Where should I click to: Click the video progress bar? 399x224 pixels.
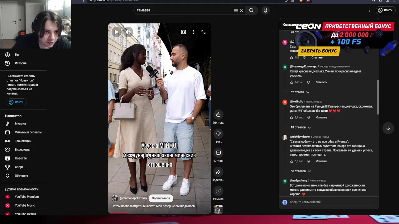pyautogui.click(x=160, y=213)
